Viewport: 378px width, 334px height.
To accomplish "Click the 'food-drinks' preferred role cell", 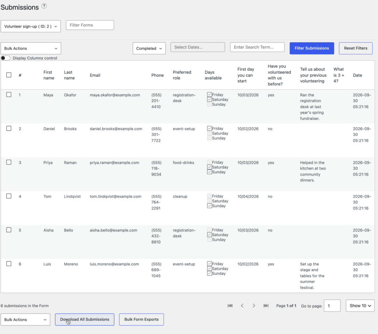I will tap(183, 163).
